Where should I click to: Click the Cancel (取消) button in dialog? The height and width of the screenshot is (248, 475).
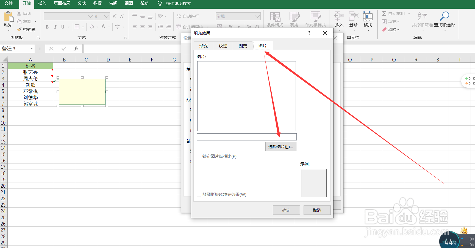point(317,210)
